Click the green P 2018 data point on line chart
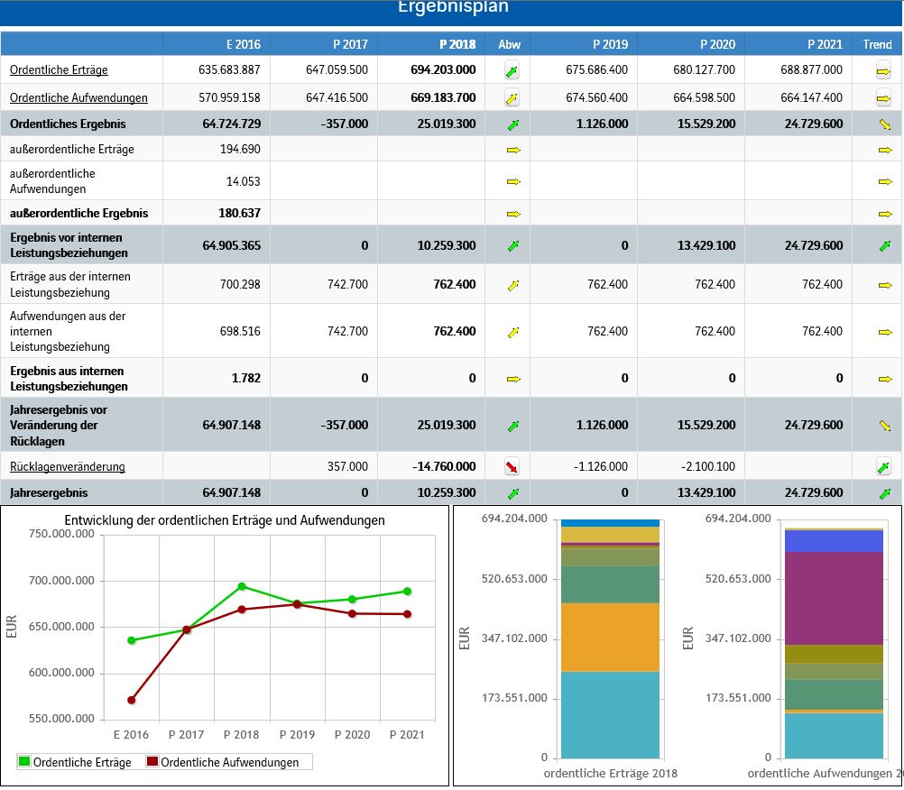 [242, 586]
